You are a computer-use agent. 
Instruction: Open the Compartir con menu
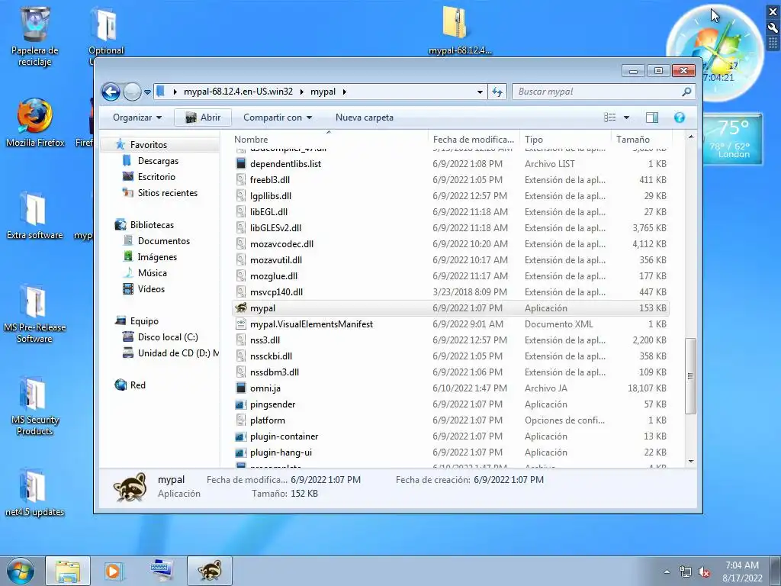278,118
